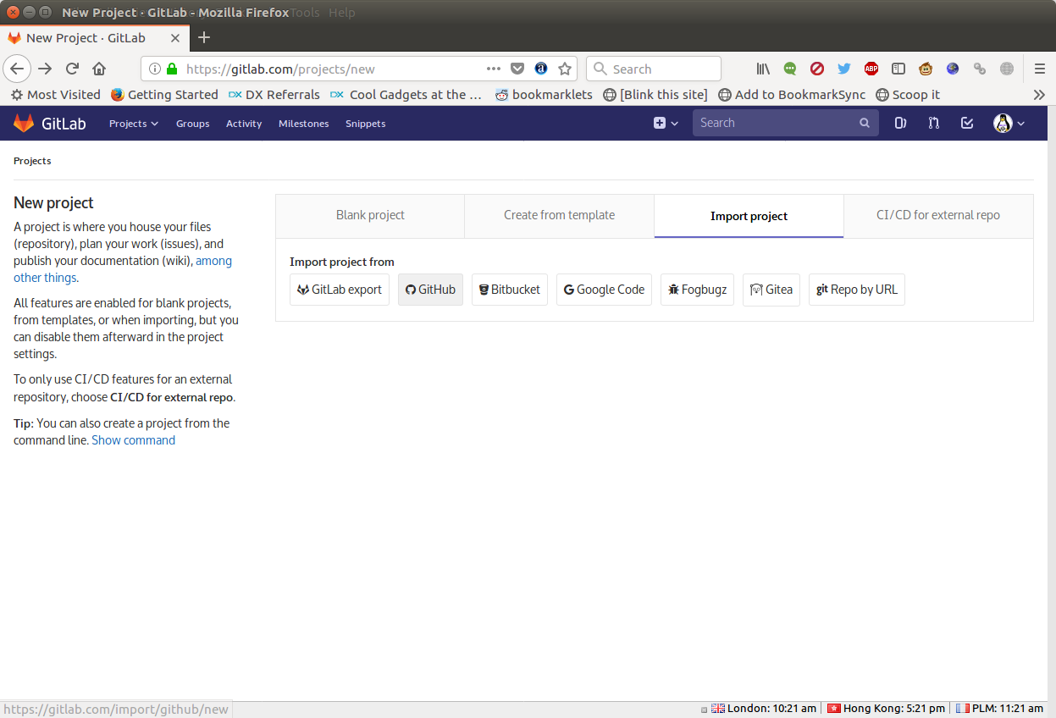
Task: Open the Most Visited bookmarks folder
Action: [56, 95]
